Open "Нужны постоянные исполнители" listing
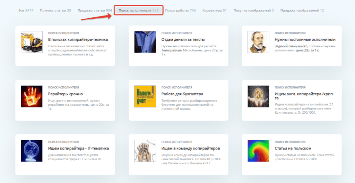 coord(305,40)
